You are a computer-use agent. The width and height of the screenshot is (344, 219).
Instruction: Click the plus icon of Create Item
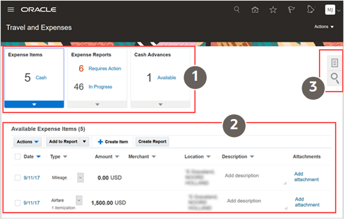click(x=101, y=142)
